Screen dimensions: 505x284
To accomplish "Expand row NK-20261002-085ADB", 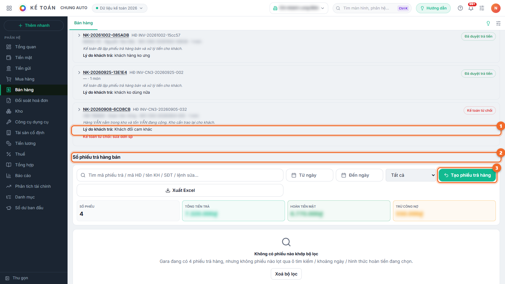I will (79, 35).
